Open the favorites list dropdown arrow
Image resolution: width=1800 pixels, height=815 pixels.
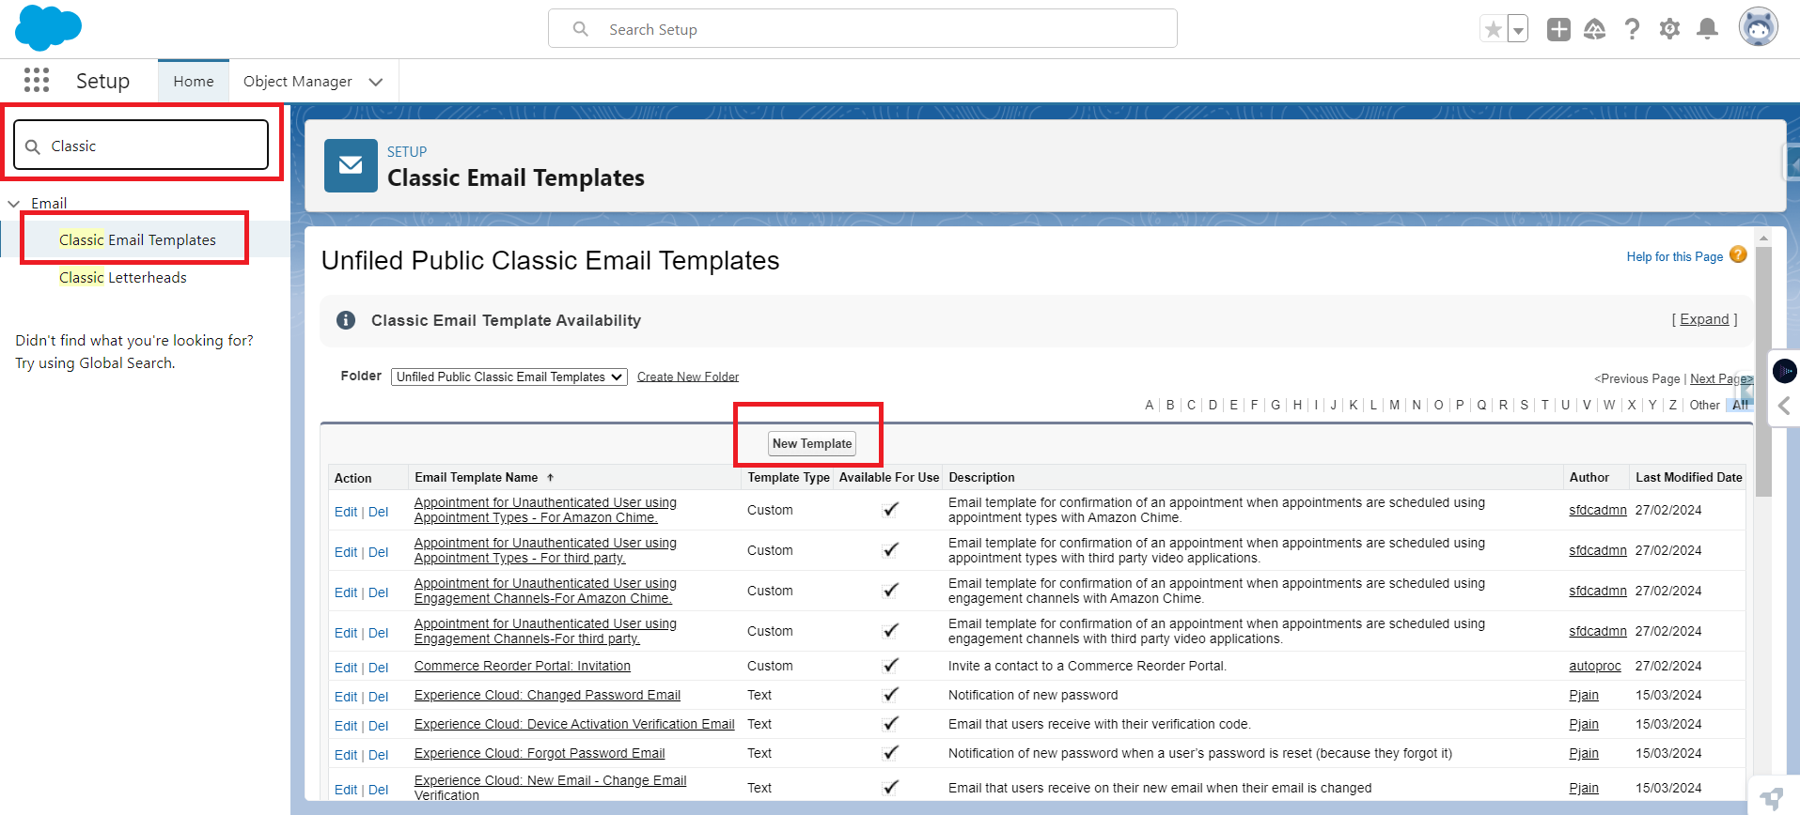click(1518, 29)
